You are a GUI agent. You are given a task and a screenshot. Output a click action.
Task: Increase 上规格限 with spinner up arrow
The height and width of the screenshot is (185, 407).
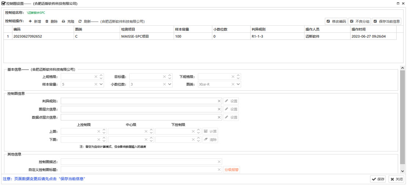tap(101, 75)
